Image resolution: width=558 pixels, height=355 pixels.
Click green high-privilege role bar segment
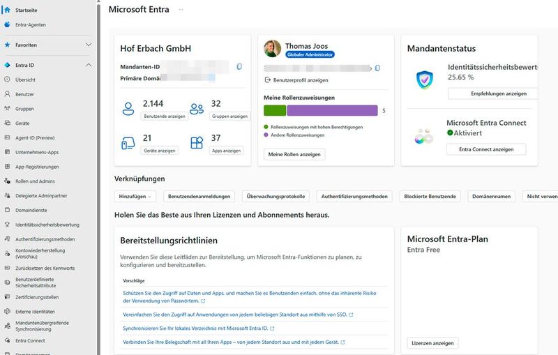tap(275, 111)
